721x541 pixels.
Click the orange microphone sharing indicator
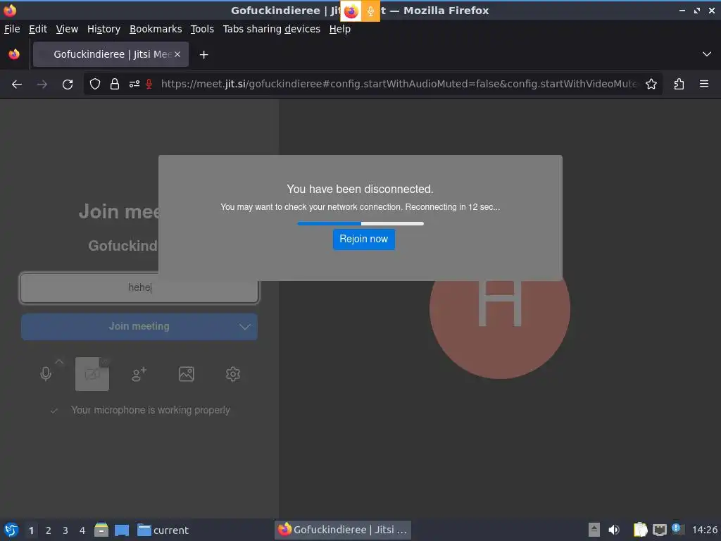[x=370, y=11]
